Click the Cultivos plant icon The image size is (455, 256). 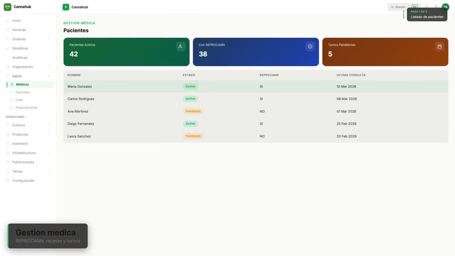8,125
